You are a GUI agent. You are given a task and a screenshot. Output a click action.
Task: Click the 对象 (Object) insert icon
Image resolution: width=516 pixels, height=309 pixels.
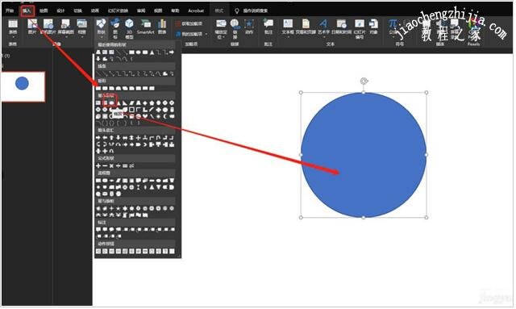(373, 27)
